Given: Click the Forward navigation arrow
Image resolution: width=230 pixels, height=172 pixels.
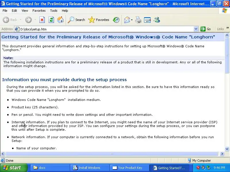Looking at the screenshot, I should point(28,20).
